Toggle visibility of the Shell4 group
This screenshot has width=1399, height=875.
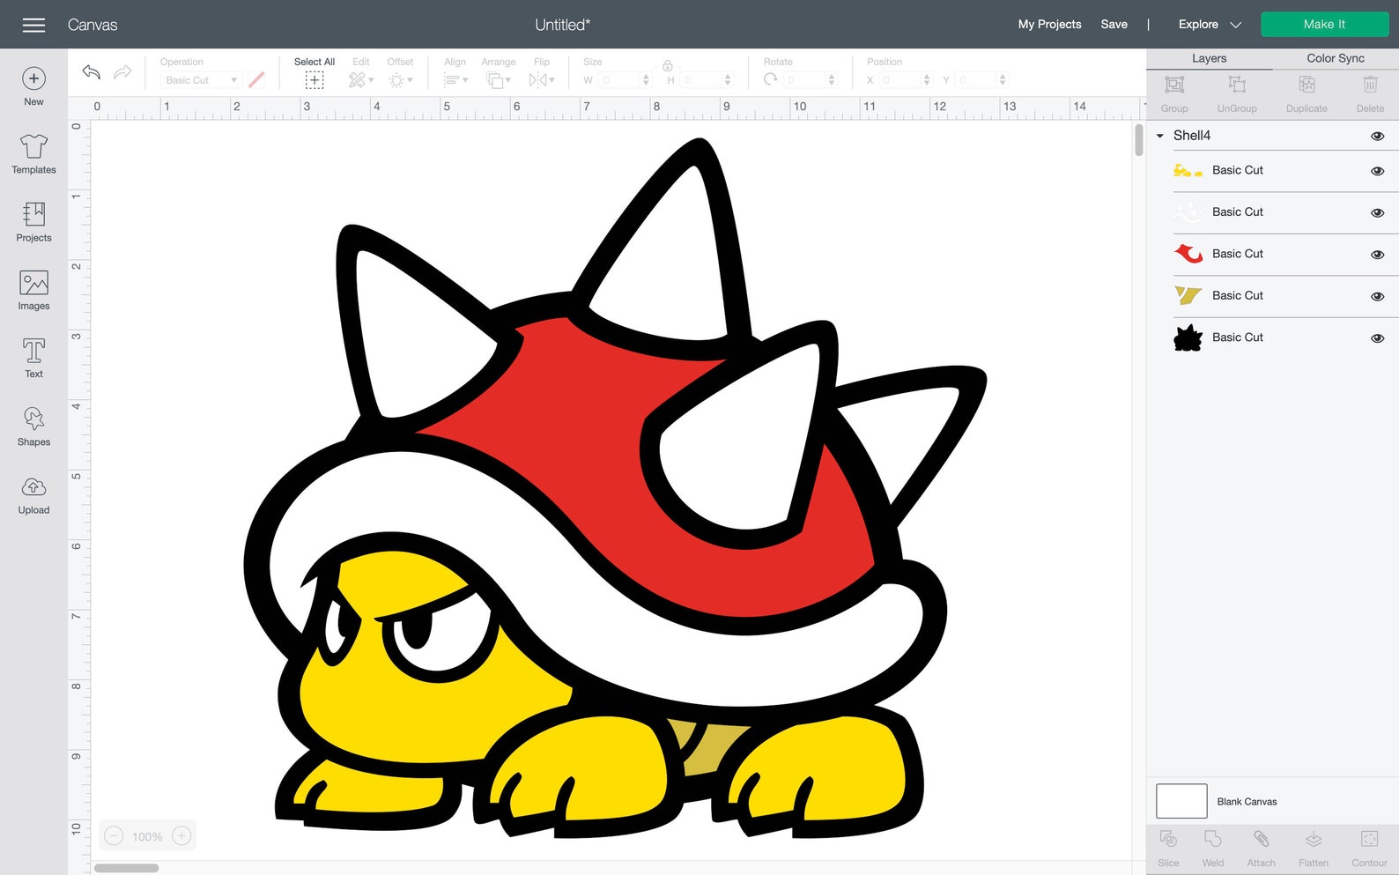(1378, 136)
